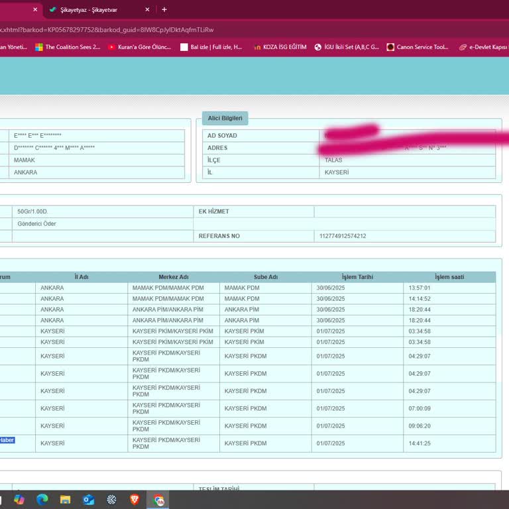
Task: Click the İl Adı column header
Action: 82,277
